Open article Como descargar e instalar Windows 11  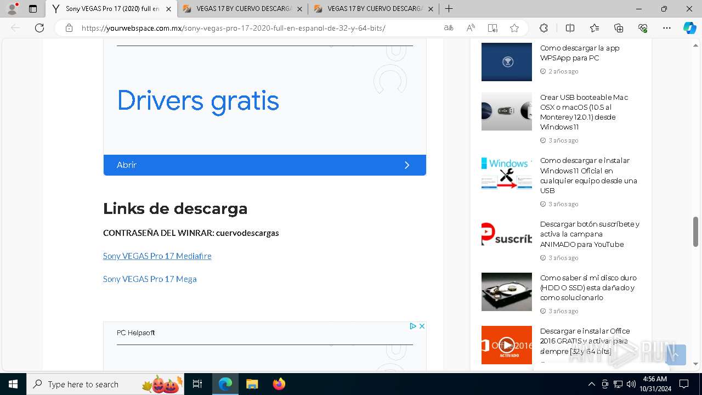[588, 176]
